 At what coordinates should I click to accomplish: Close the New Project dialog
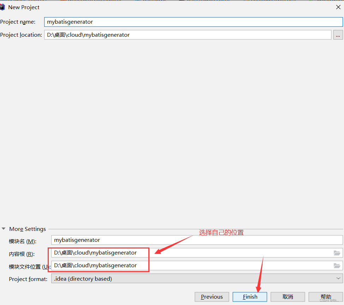click(338, 7)
